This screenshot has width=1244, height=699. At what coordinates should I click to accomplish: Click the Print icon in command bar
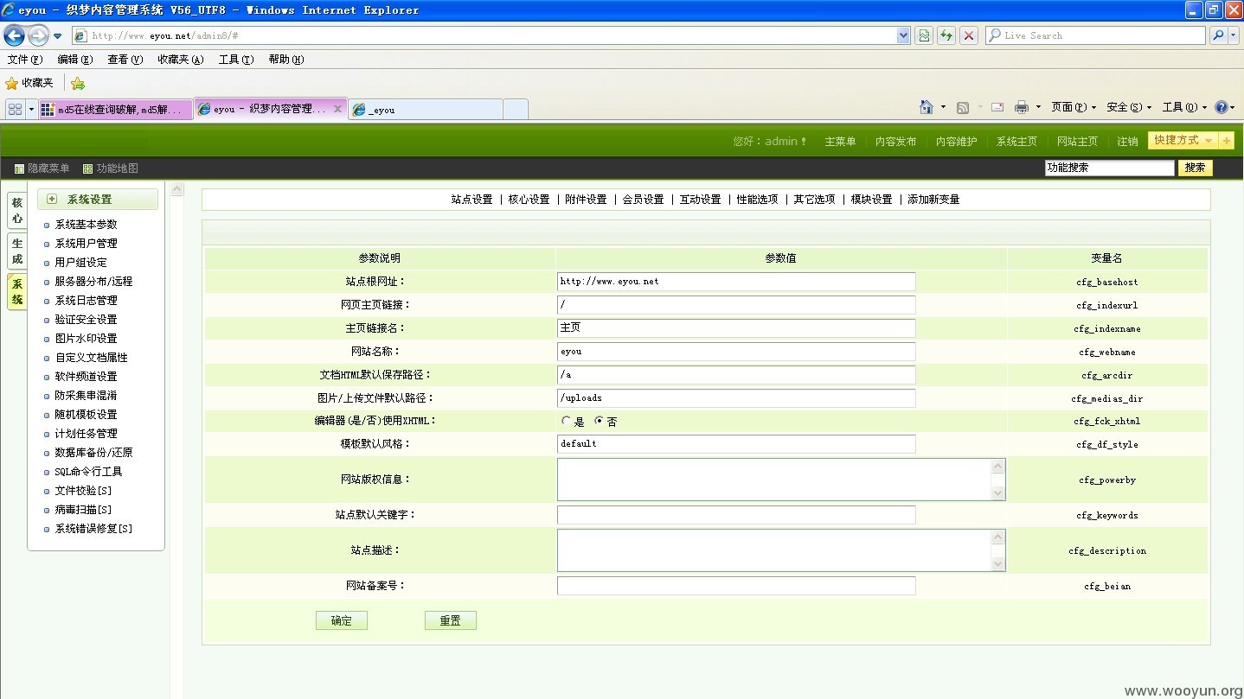[1022, 107]
